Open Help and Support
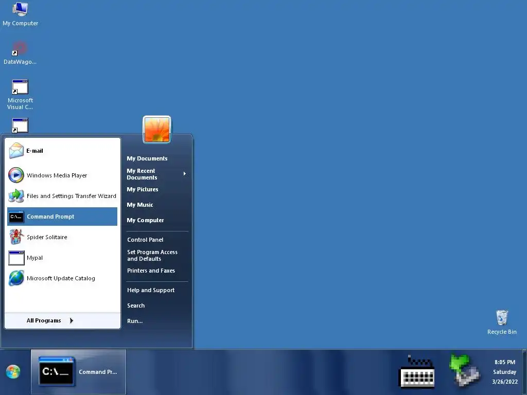The image size is (527, 395). (151, 290)
